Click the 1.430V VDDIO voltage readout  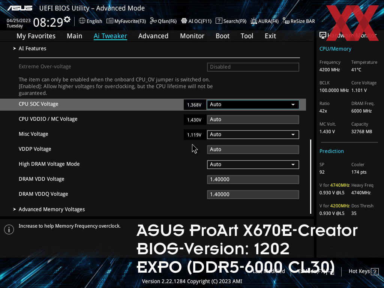tap(195, 120)
